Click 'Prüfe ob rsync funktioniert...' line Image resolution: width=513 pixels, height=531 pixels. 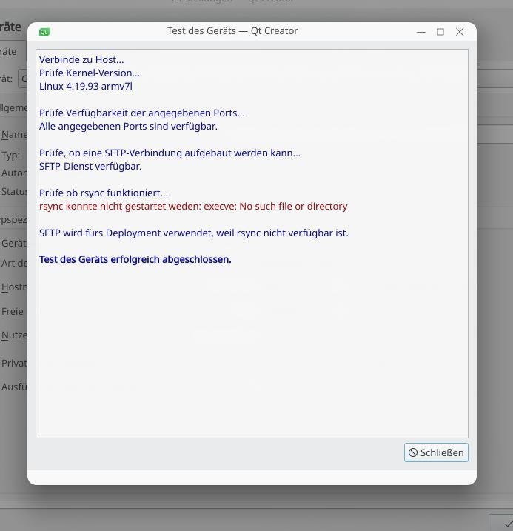(x=104, y=193)
